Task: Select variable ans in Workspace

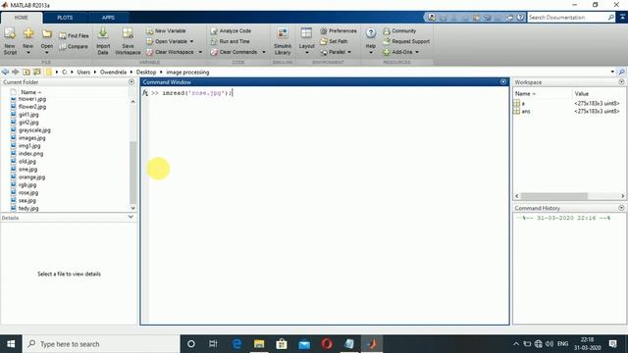Action: point(526,111)
